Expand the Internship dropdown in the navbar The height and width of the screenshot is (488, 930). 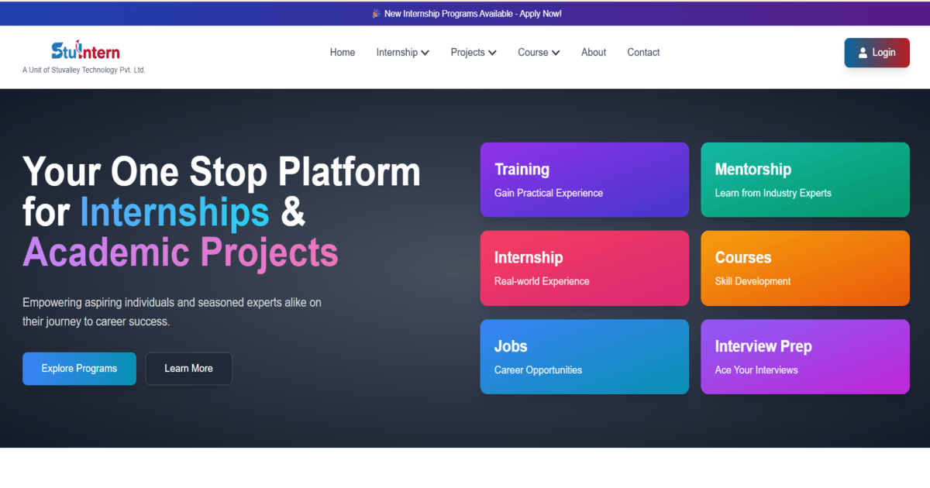click(x=402, y=52)
